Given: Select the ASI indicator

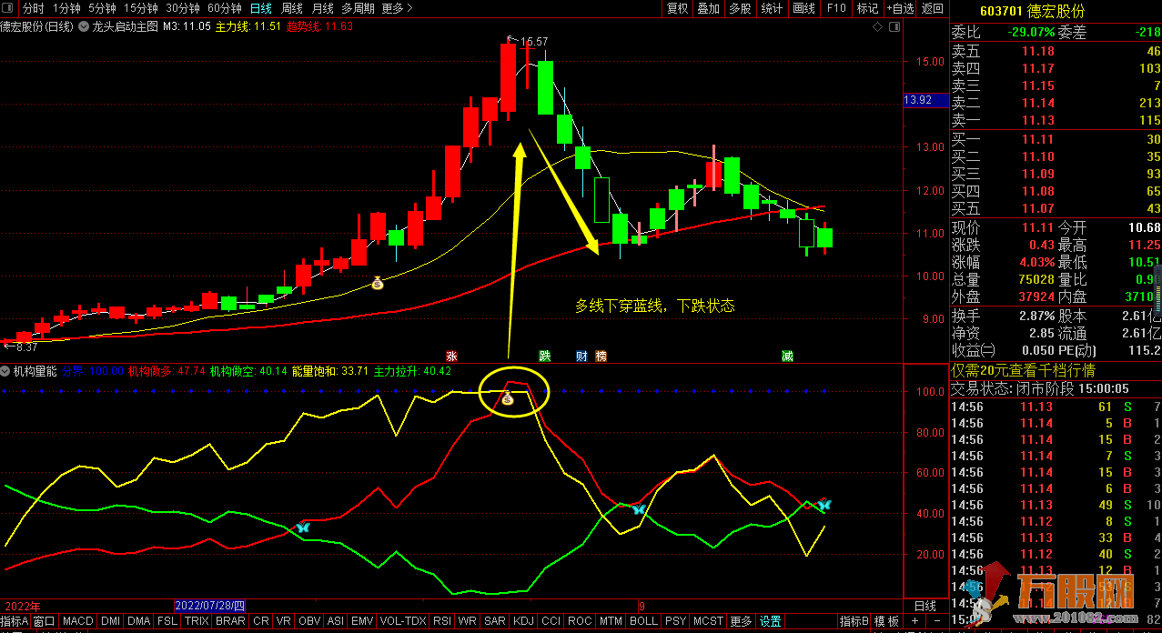Looking at the screenshot, I should [336, 621].
